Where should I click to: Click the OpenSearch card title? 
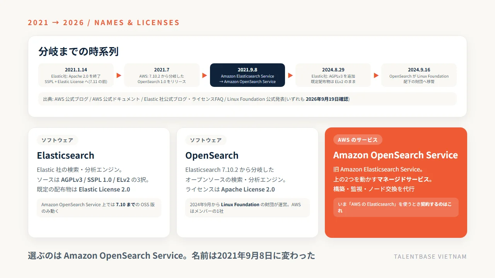coord(212,156)
